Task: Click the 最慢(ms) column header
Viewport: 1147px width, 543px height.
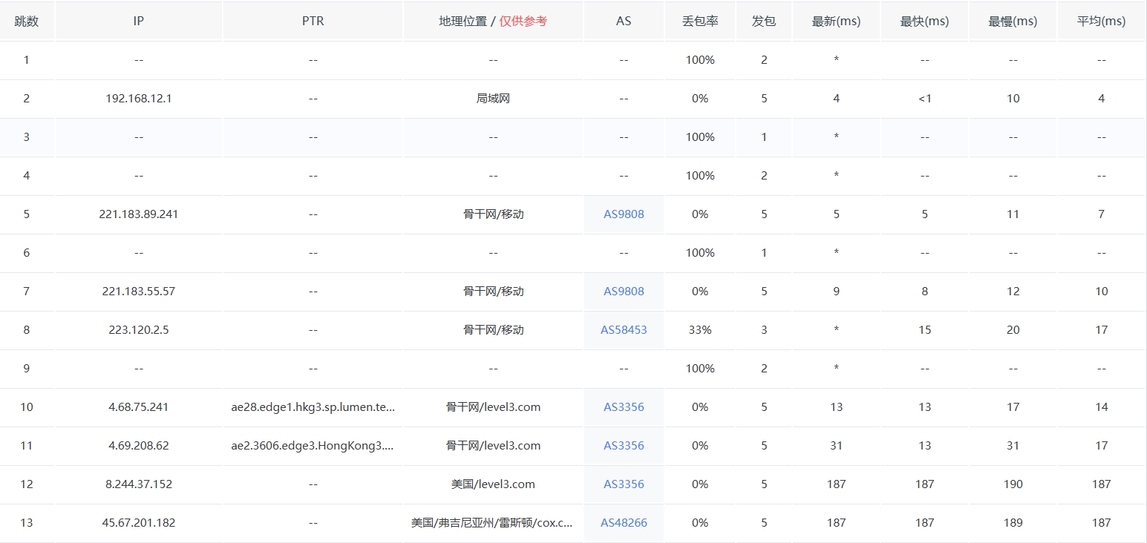Action: point(1013,22)
